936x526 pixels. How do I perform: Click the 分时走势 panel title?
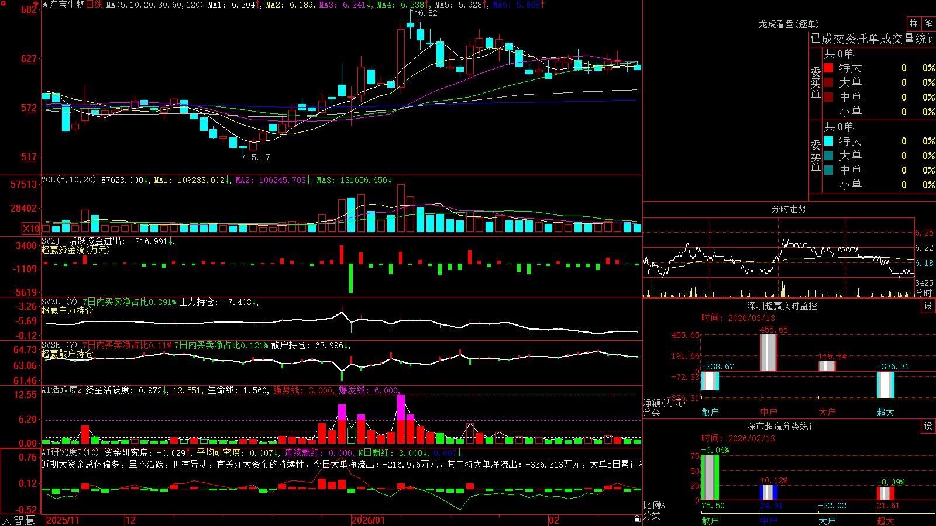tap(789, 209)
